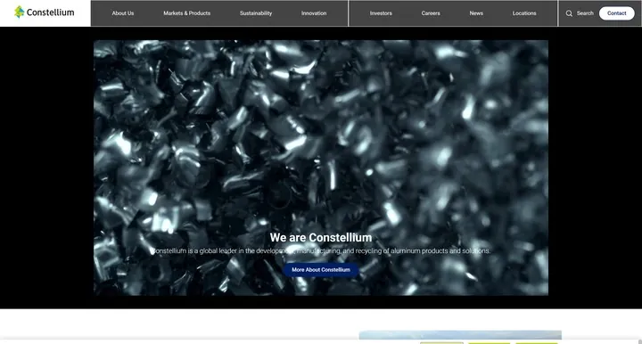Click the rightmost green banner button
Screen dimensions: 642x344
pyautogui.click(x=537, y=343)
